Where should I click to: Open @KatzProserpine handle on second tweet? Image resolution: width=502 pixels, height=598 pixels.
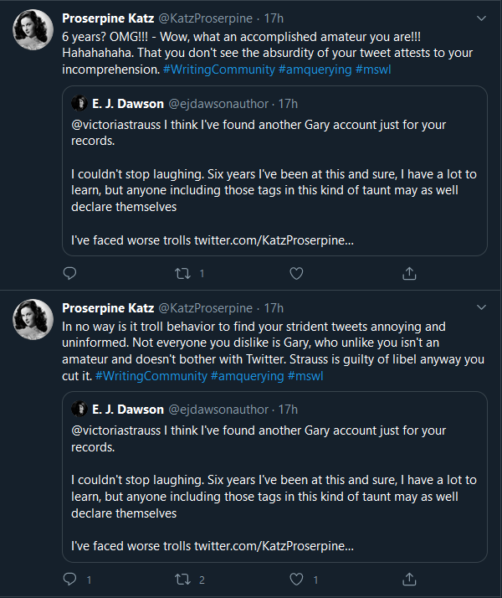pyautogui.click(x=205, y=307)
